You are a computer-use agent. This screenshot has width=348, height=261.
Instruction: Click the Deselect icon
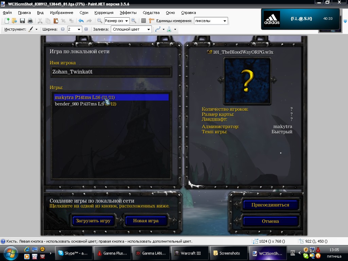(71, 21)
